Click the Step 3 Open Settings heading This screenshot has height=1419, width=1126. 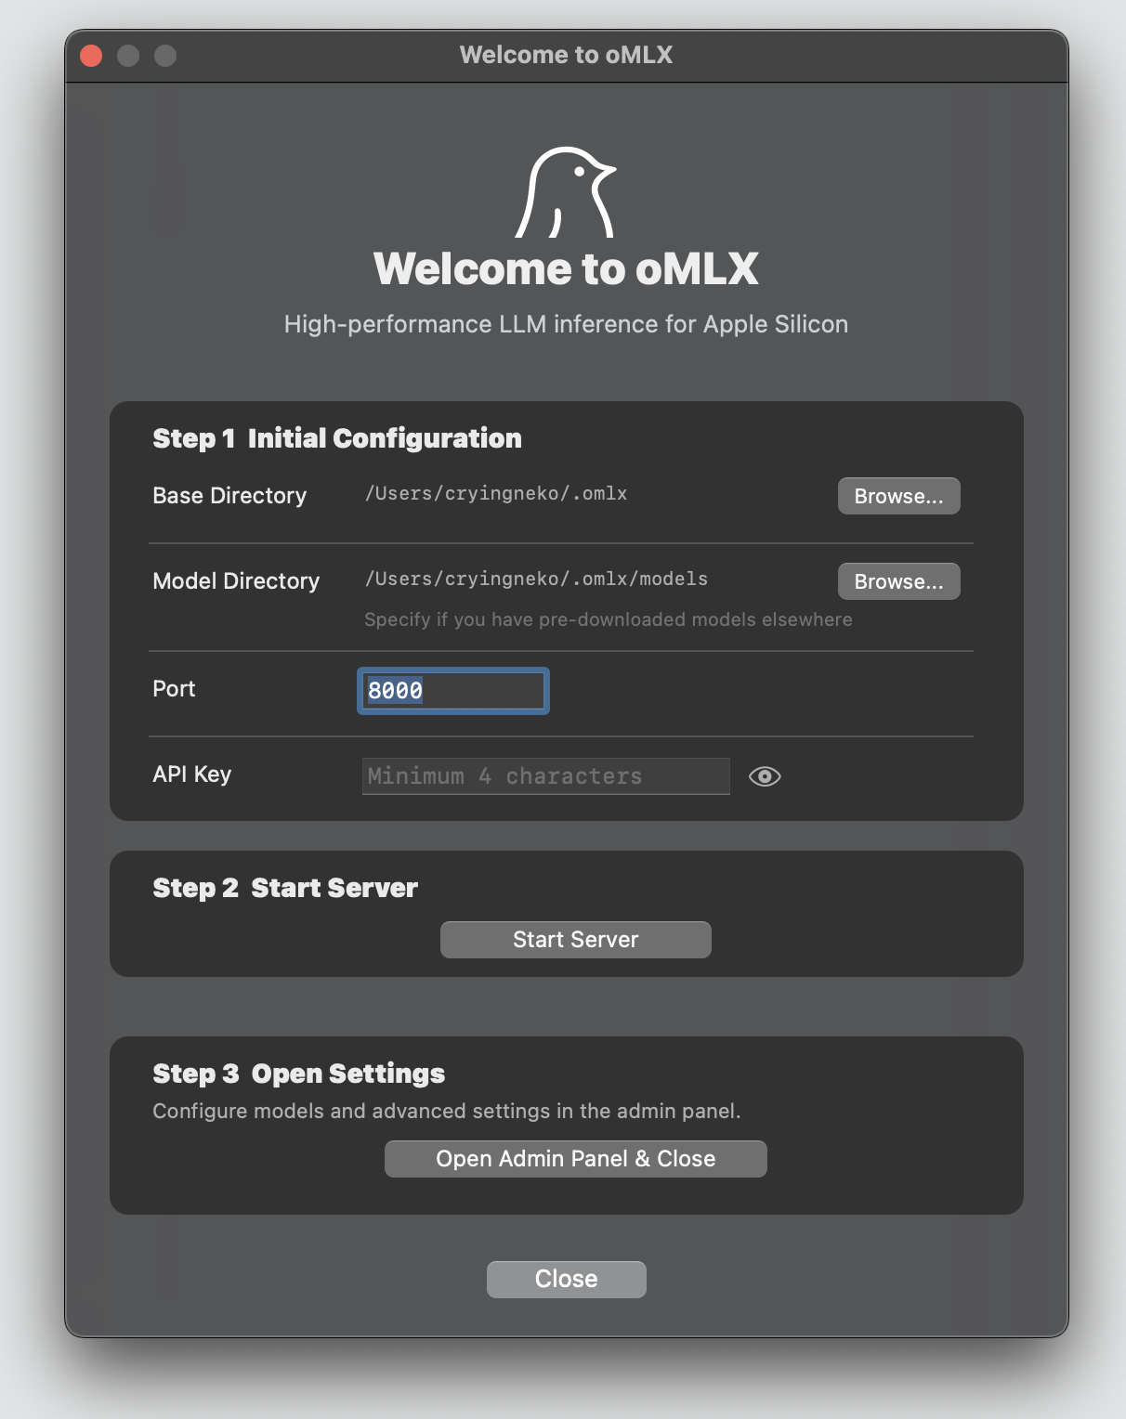298,1074
